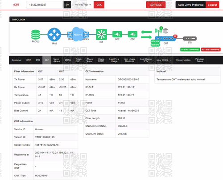
Task: Click the globe internet icon above ONT
Action: coord(165,31)
